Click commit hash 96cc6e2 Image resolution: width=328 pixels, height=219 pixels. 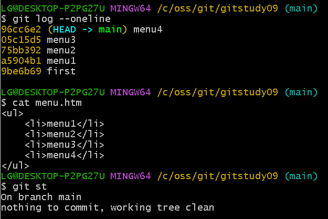tap(21, 29)
